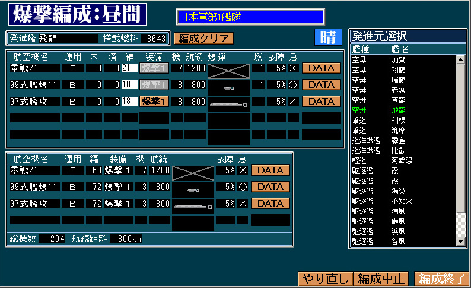Image resolution: width=471 pixels, height=288 pixels.
Task: Select carrier 翔鶴 in ship list
Action: [x=403, y=69]
